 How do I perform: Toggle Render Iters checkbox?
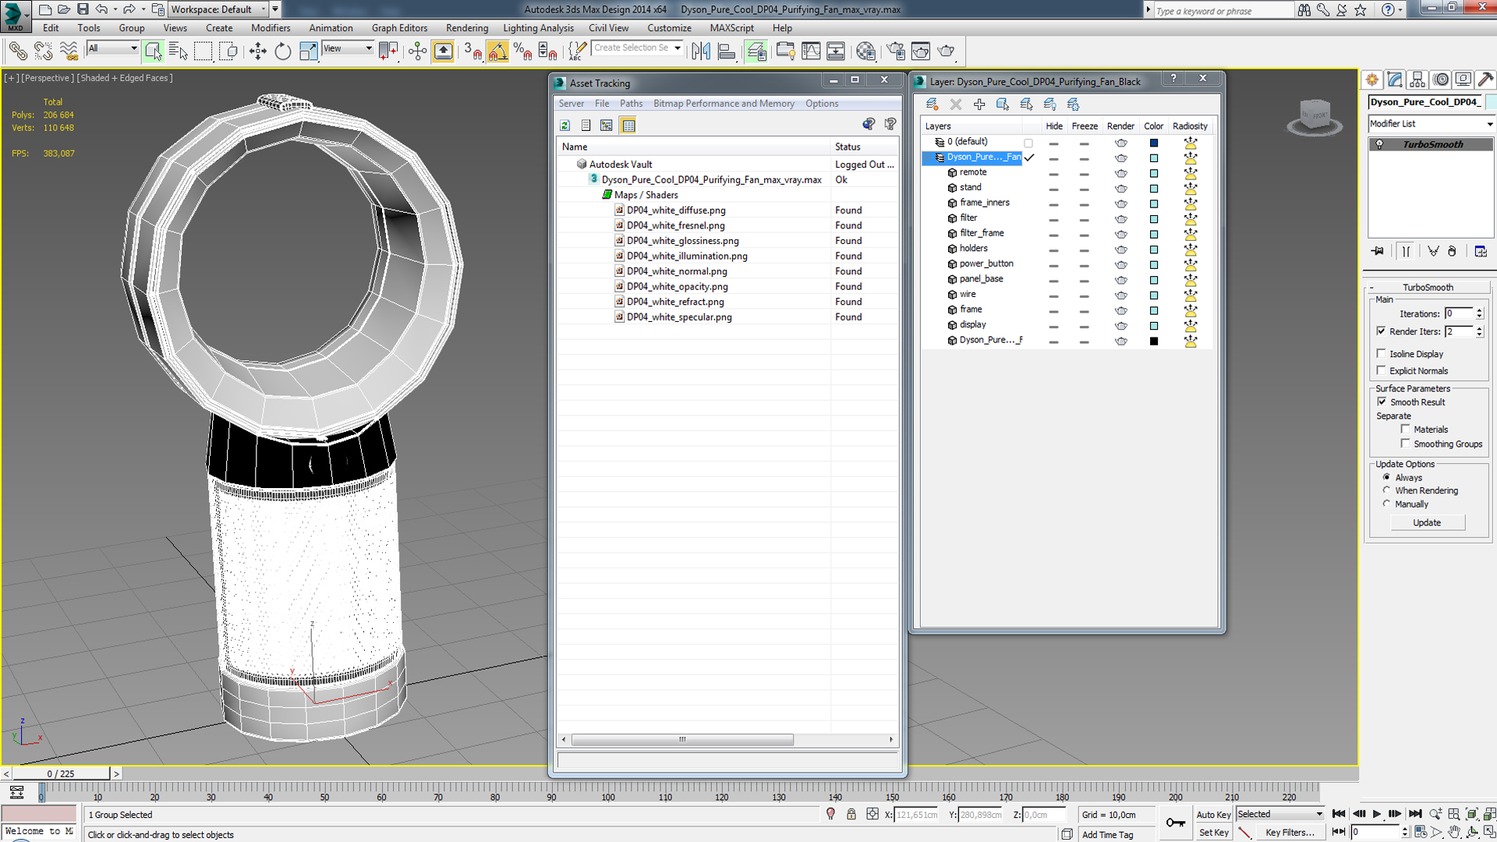(1382, 331)
